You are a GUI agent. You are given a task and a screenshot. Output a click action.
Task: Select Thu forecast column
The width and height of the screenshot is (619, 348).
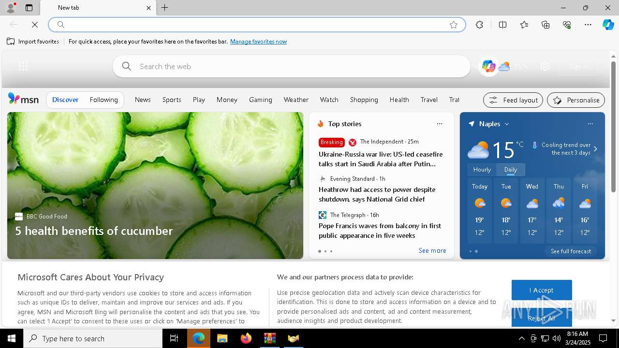[559, 211]
